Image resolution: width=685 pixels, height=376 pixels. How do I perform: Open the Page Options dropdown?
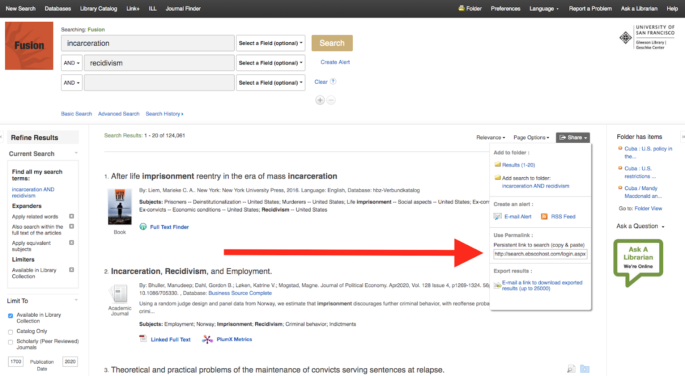pos(531,138)
